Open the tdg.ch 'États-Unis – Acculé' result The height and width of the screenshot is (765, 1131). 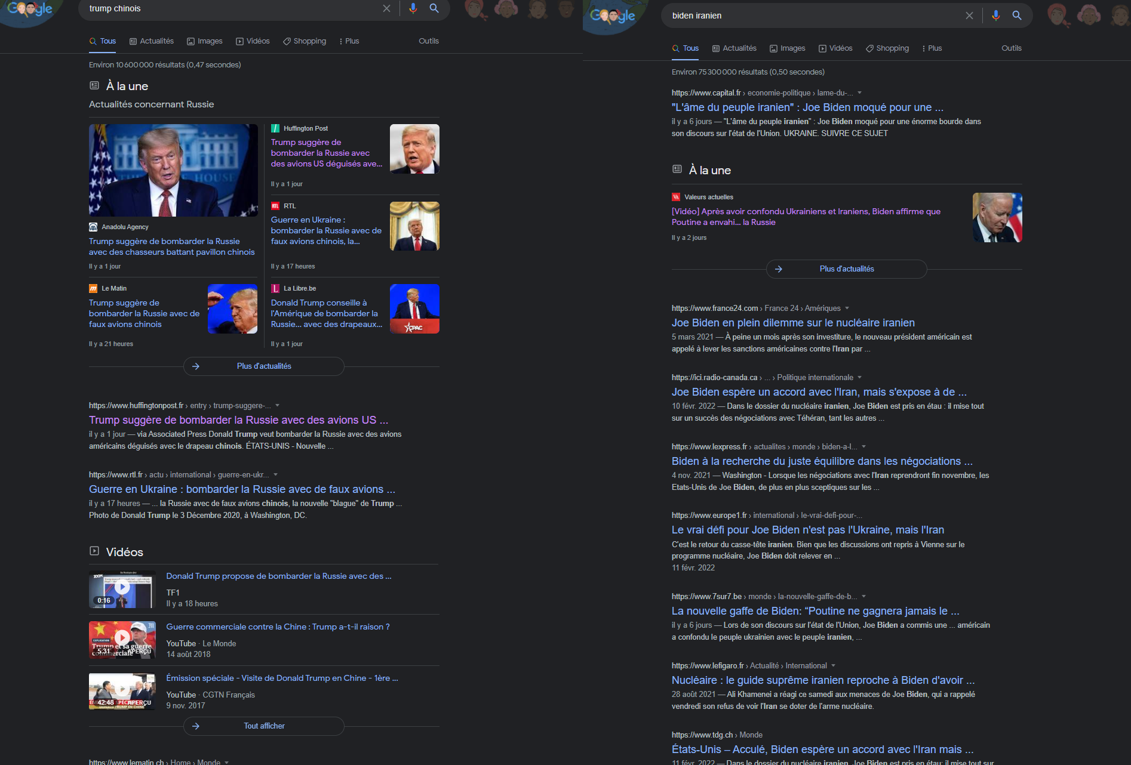(823, 750)
